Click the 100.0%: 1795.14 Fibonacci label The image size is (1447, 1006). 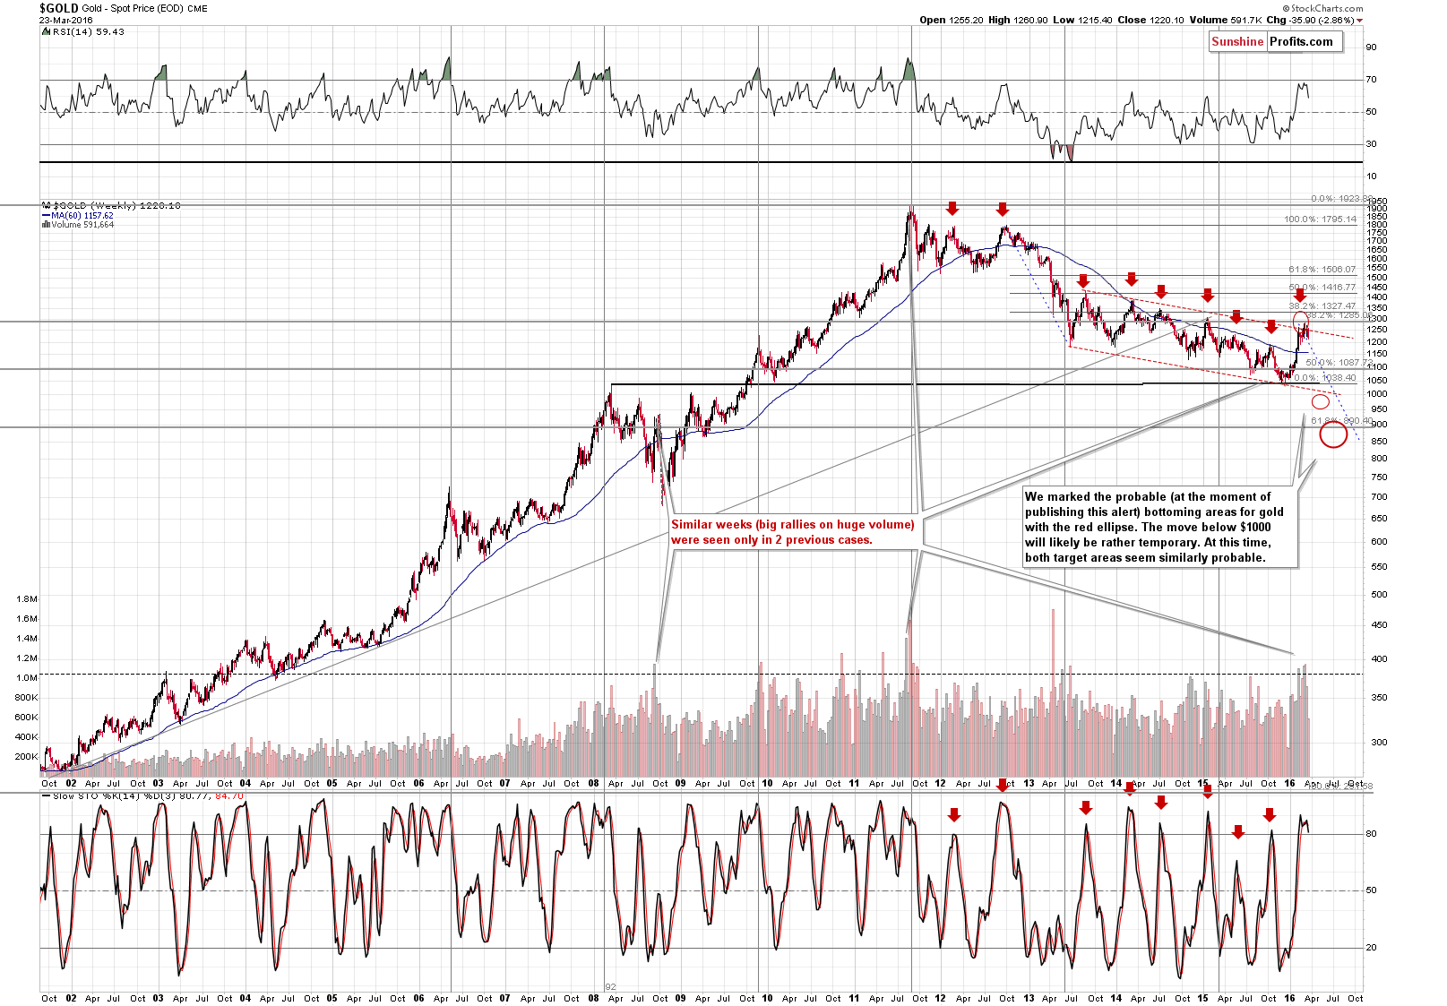point(1321,219)
